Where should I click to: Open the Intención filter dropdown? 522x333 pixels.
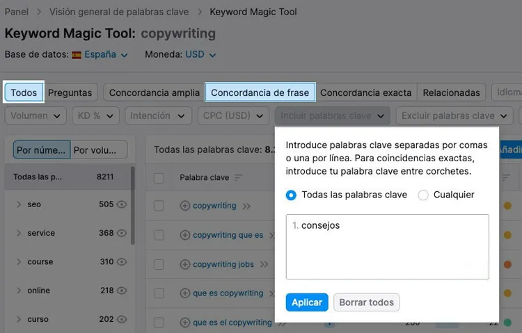158,116
